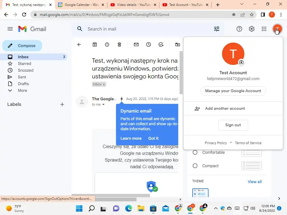The height and width of the screenshot is (215, 287).
Task: Open the Mail app on the taskbar
Action: tap(165, 208)
